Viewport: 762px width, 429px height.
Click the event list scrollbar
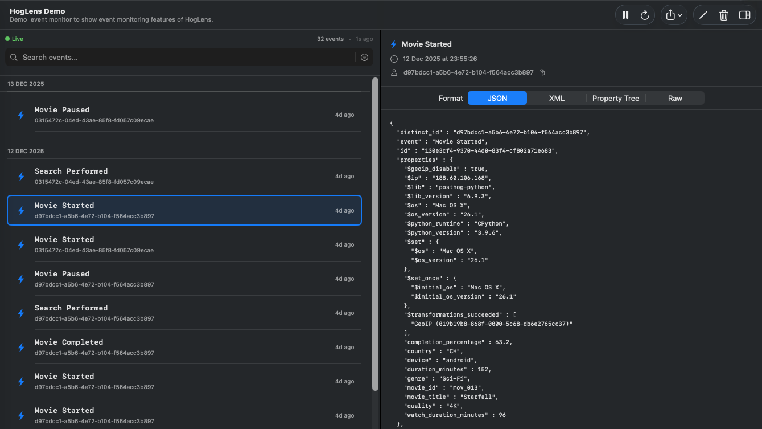(375, 234)
